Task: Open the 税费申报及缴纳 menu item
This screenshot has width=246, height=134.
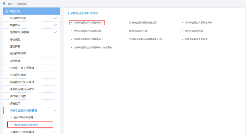Action: click(32, 32)
